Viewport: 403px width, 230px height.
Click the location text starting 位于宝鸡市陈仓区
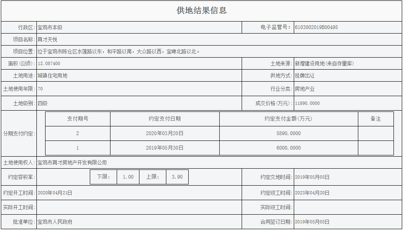(119, 51)
